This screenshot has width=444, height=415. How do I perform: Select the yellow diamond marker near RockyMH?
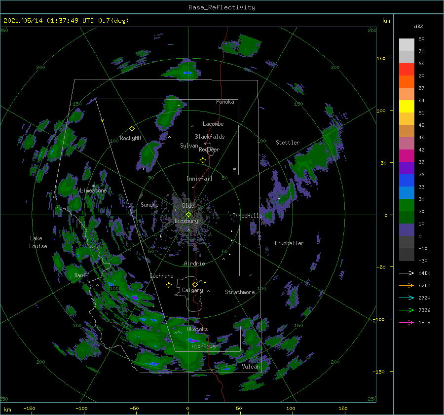point(132,129)
